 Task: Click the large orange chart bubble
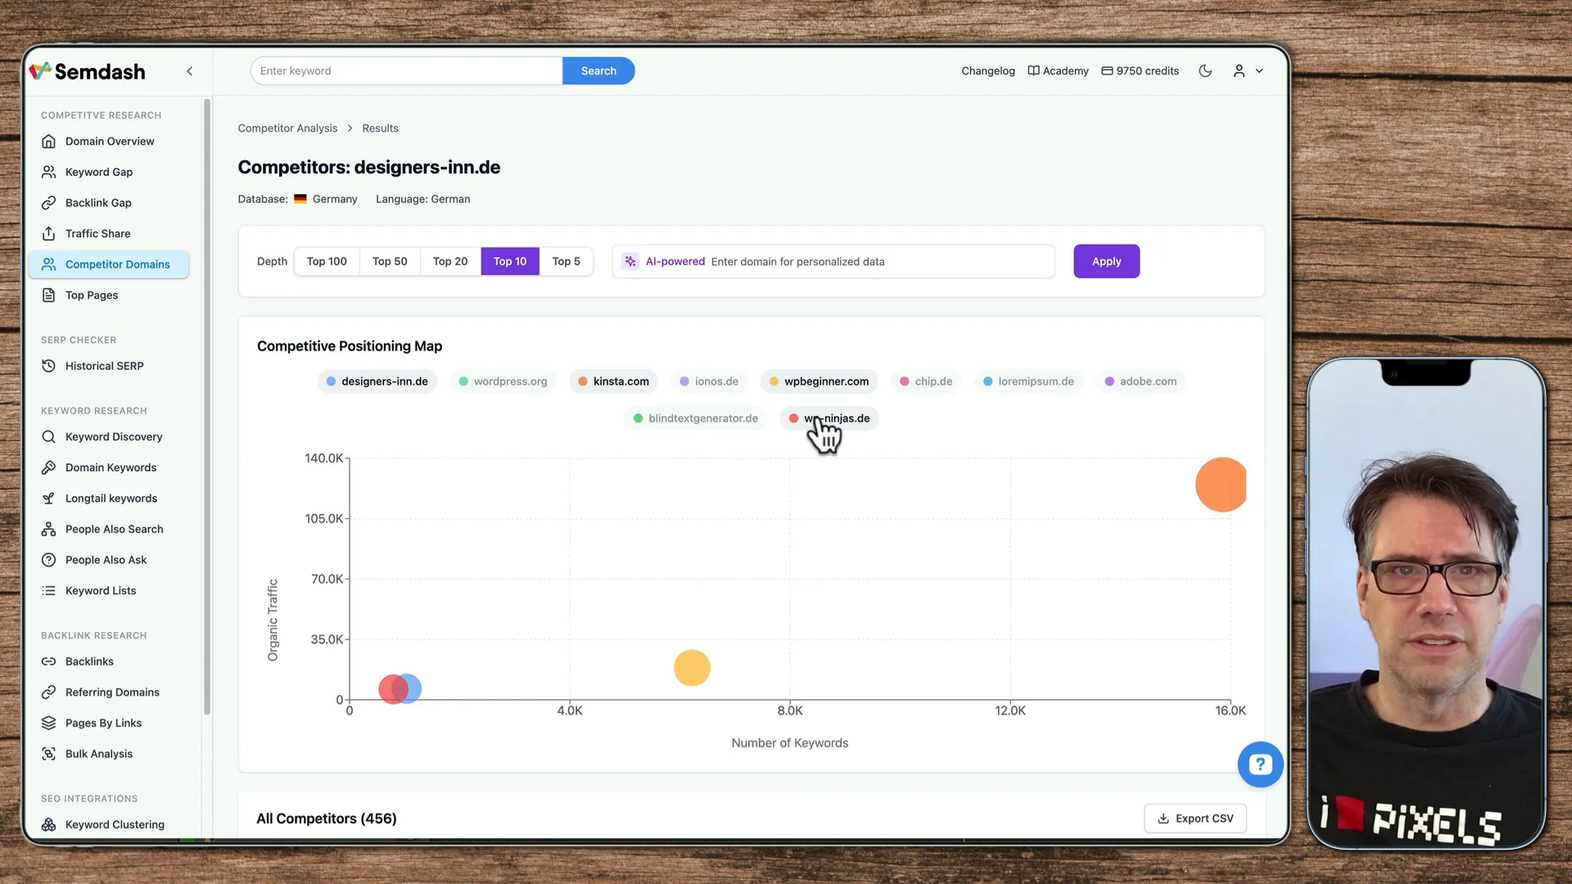point(1220,485)
